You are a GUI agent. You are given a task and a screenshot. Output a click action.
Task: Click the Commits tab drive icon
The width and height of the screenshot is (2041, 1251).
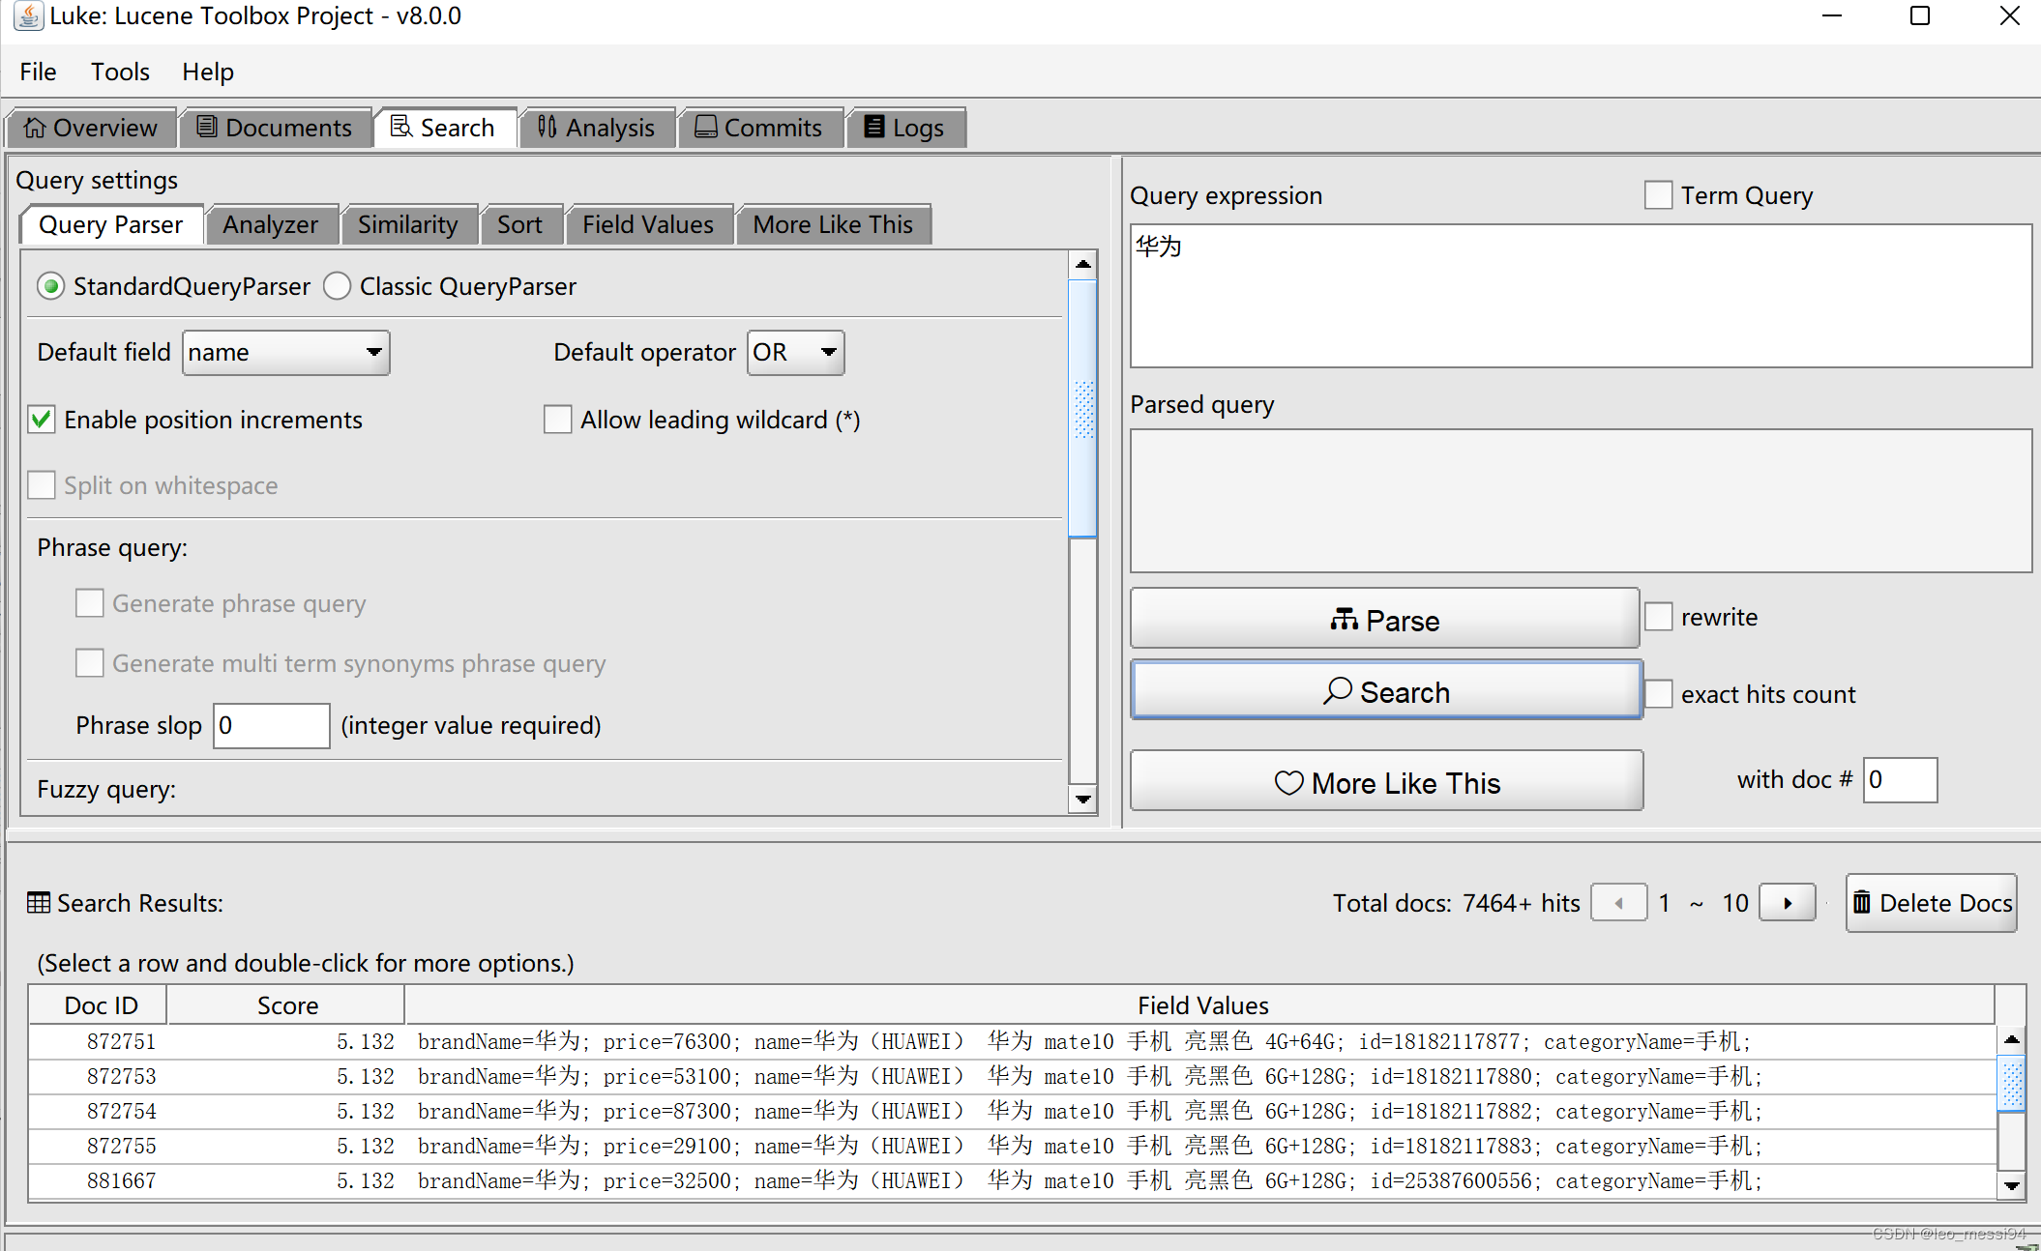click(x=705, y=127)
